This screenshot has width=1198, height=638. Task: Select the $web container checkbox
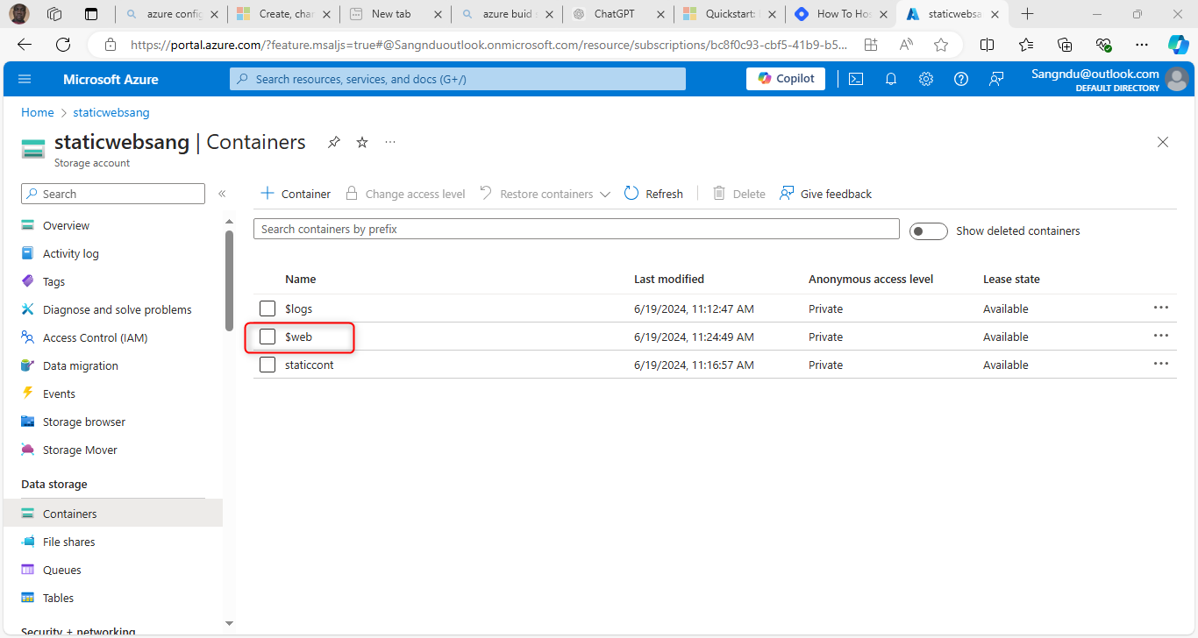click(x=267, y=337)
